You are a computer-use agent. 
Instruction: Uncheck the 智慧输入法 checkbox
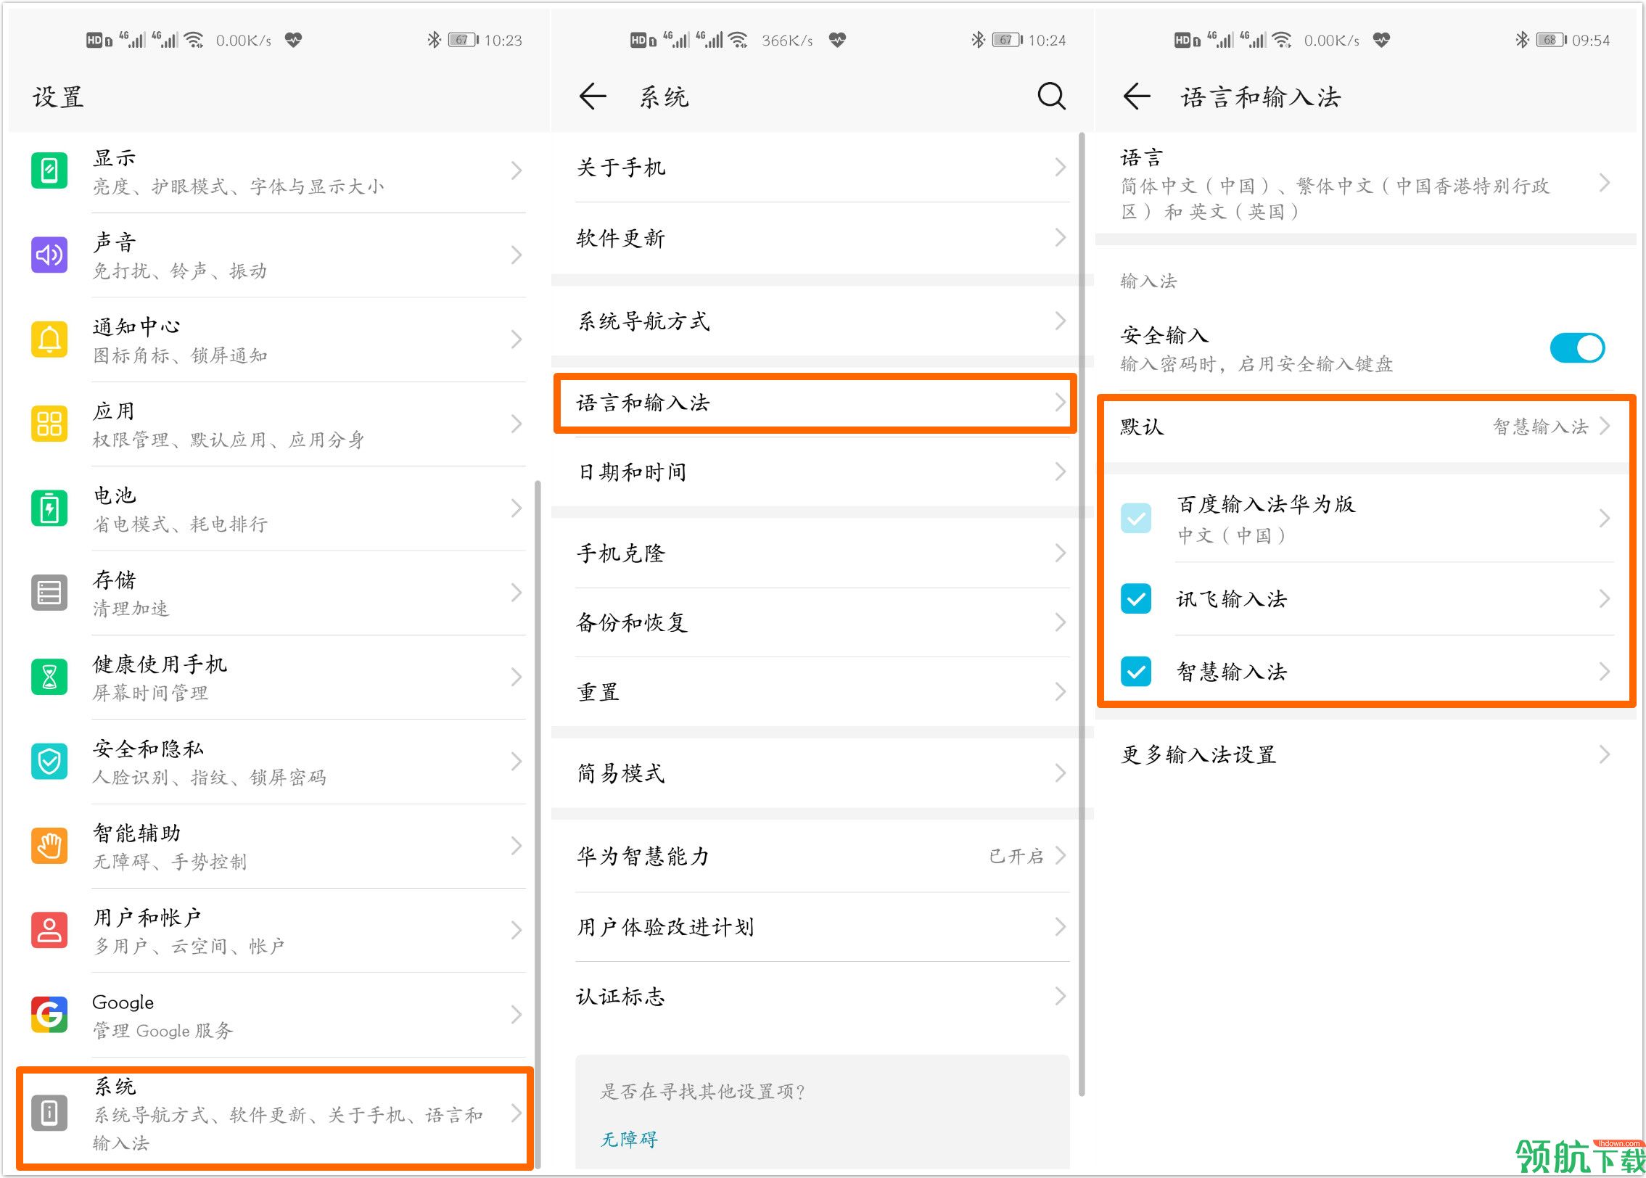1135,672
